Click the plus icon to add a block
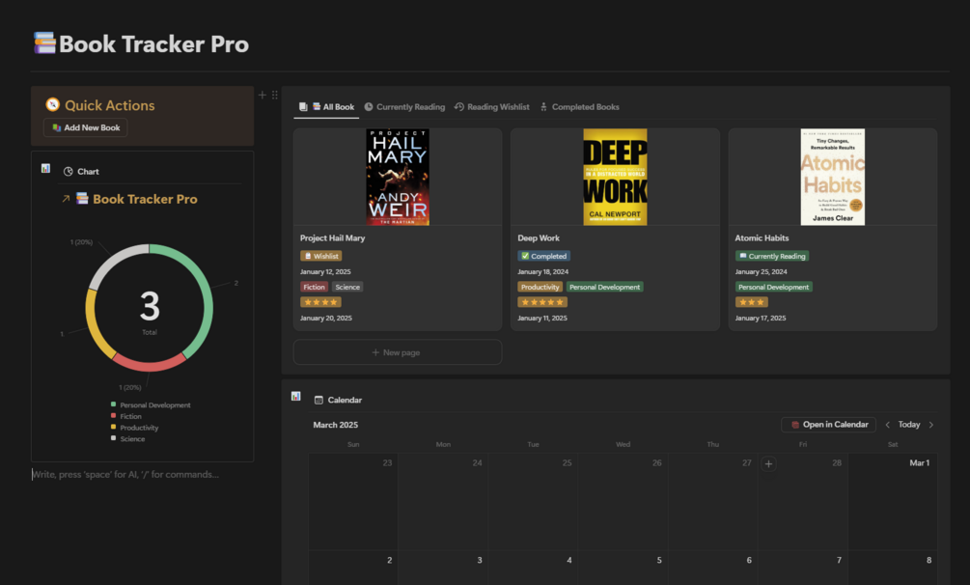 pyautogui.click(x=263, y=95)
